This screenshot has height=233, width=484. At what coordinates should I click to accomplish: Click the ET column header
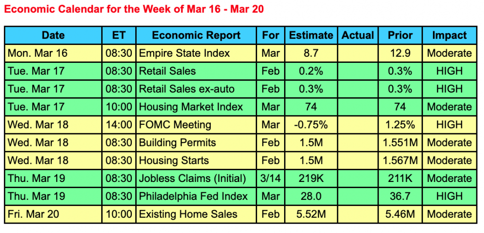[119, 35]
